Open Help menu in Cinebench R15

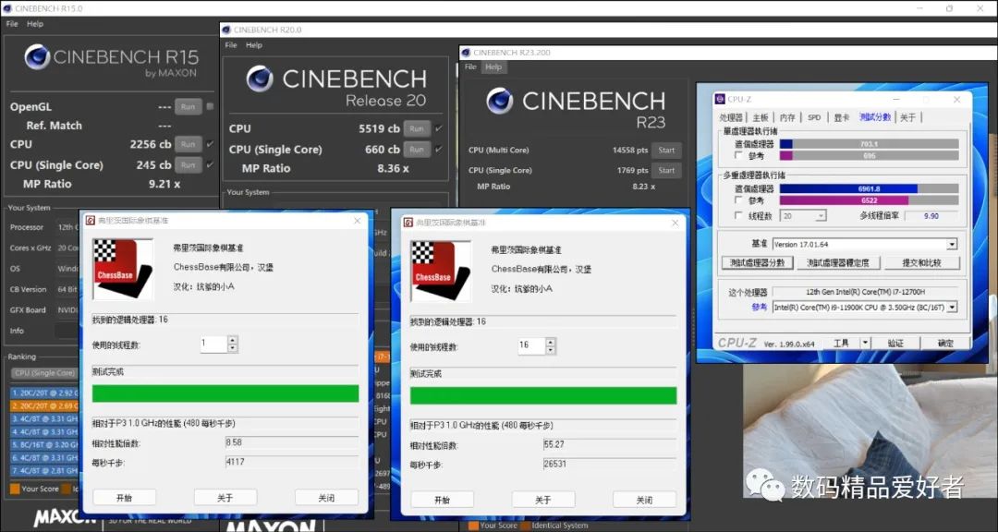35,23
